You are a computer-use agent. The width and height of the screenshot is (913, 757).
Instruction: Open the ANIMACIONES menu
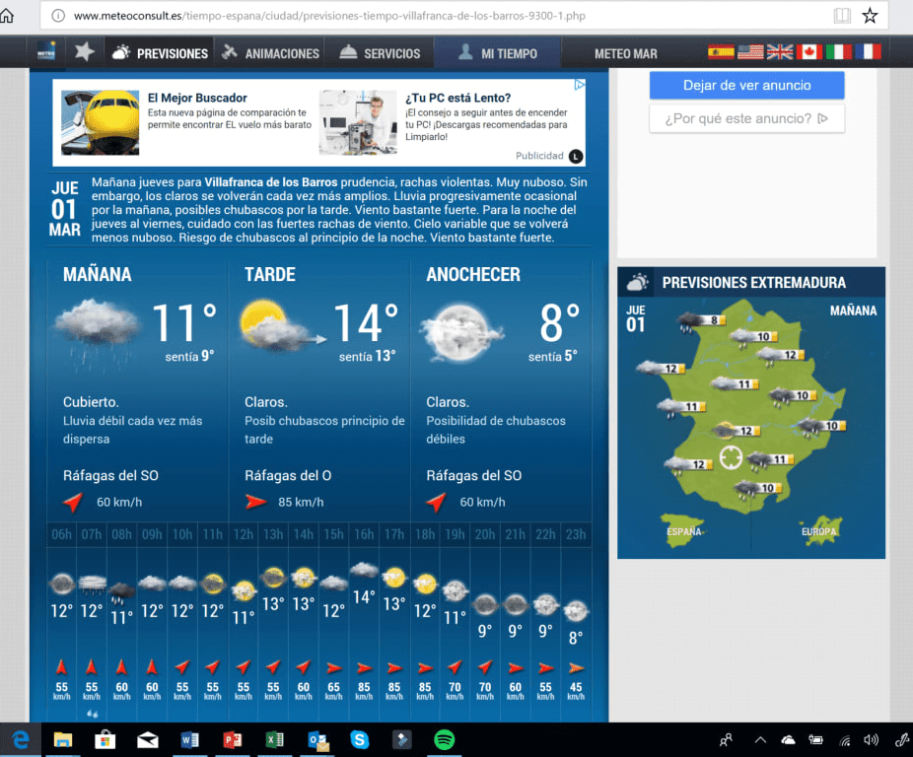(270, 53)
